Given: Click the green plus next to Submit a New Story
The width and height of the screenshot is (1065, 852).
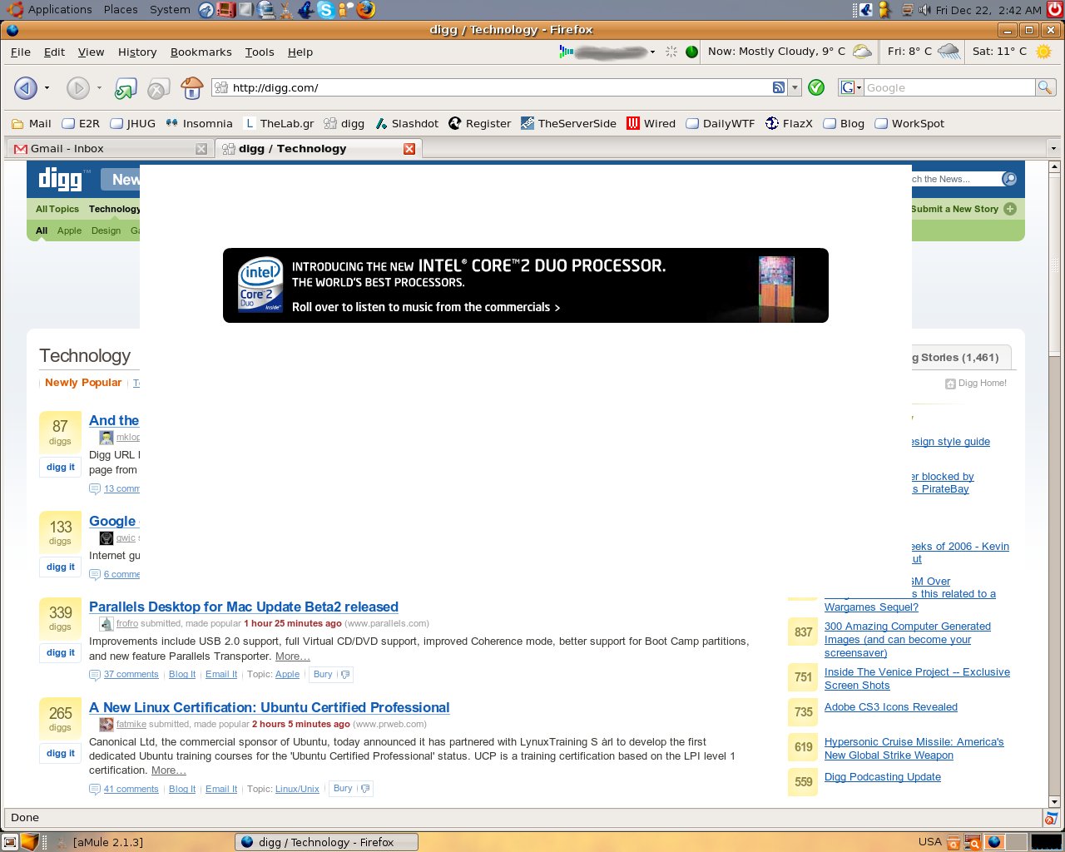Looking at the screenshot, I should pos(1010,209).
